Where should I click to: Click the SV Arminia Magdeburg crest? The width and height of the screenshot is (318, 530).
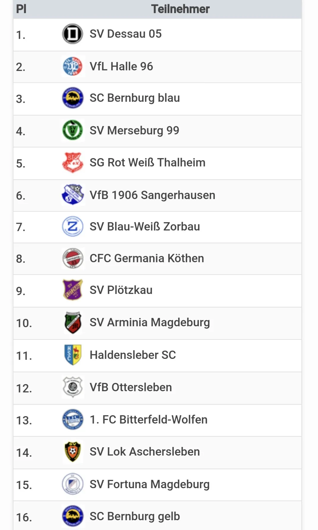[x=73, y=322]
